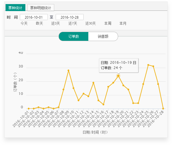Click the peak data point at 2016-10-25

click(x=148, y=65)
